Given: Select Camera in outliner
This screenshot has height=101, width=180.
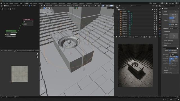Looking at the screenshot, I should tap(124, 12).
